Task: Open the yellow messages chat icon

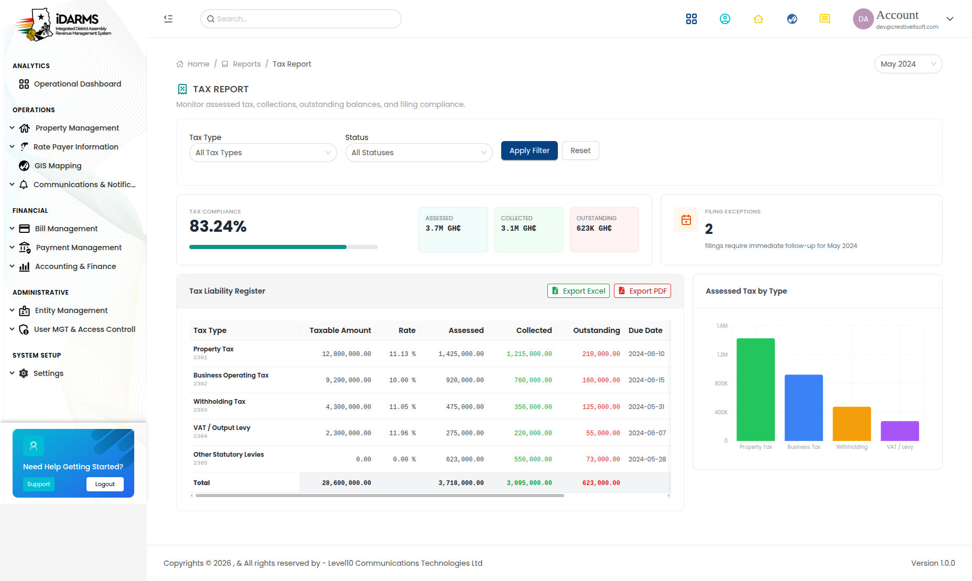Action: click(825, 19)
